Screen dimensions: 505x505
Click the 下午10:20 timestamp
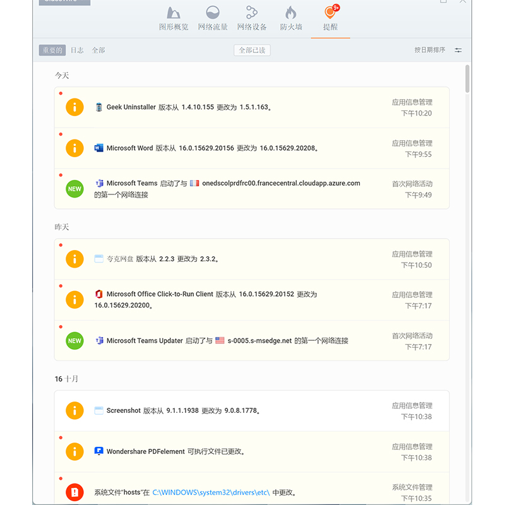(417, 114)
